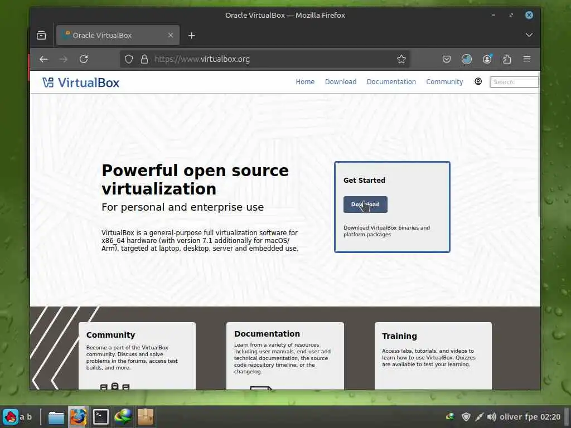This screenshot has width=571, height=428.
Task: Click the site Search input field
Action: click(514, 82)
